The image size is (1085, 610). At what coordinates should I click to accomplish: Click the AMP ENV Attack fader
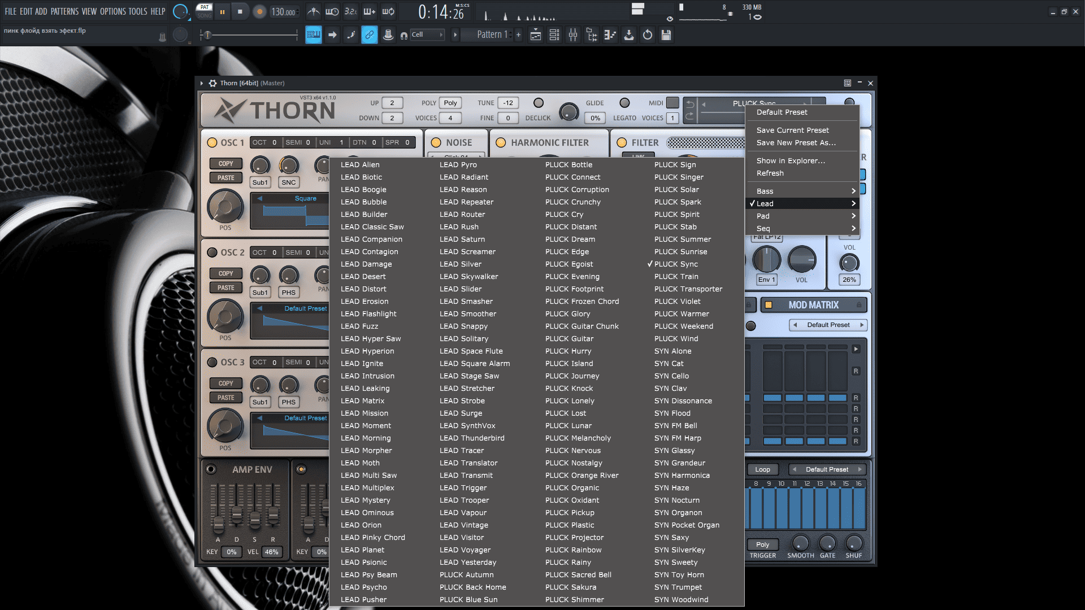tap(218, 524)
